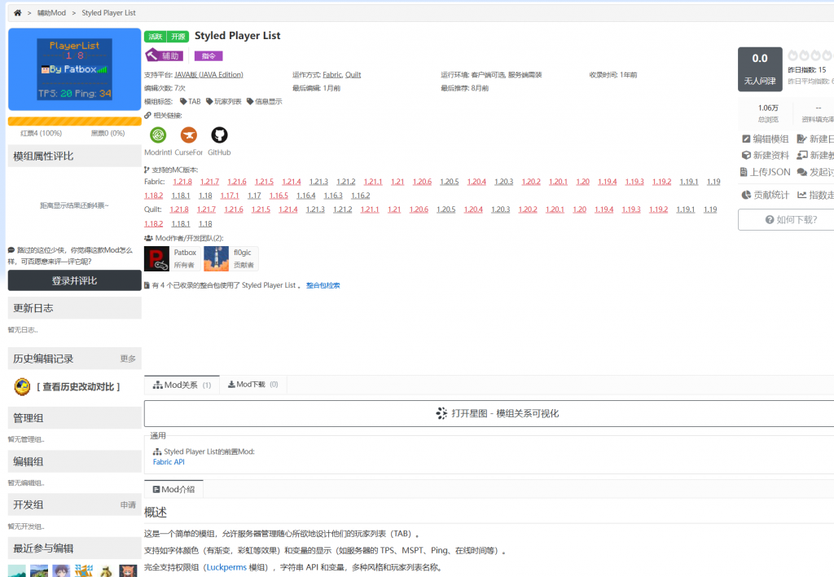Click the 管理组 section header
Screen dimensions: 834x577
(74, 418)
